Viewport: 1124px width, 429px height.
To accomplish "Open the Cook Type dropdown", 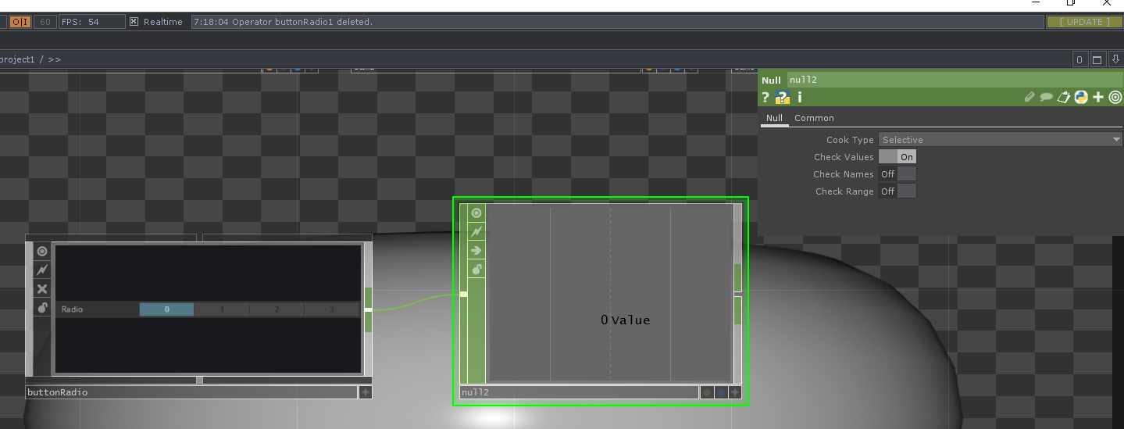I will click(x=1001, y=140).
